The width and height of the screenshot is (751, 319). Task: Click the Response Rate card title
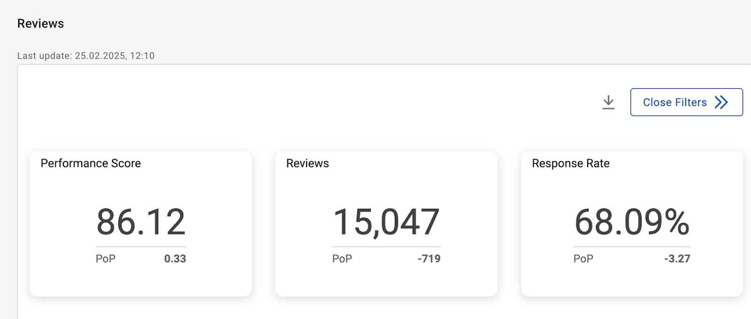click(570, 163)
